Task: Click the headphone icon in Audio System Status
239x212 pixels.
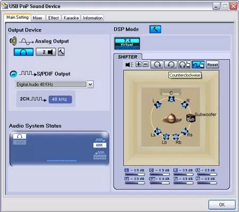Action: coord(20,136)
